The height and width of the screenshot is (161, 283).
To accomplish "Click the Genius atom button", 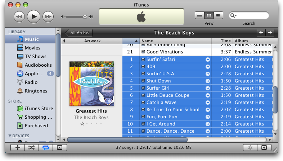I will pyautogui.click(x=250, y=148).
